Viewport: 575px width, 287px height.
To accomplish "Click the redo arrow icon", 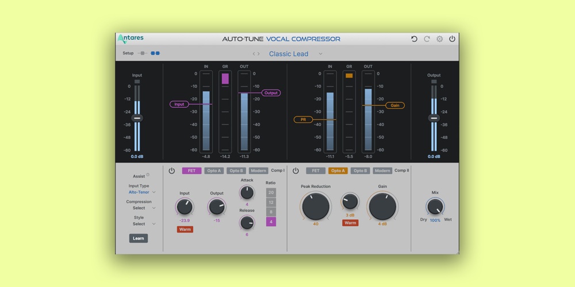I will pos(427,39).
